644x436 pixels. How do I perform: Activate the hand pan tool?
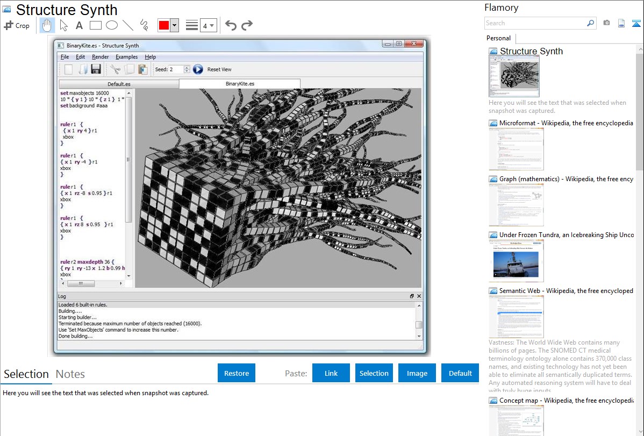47,25
